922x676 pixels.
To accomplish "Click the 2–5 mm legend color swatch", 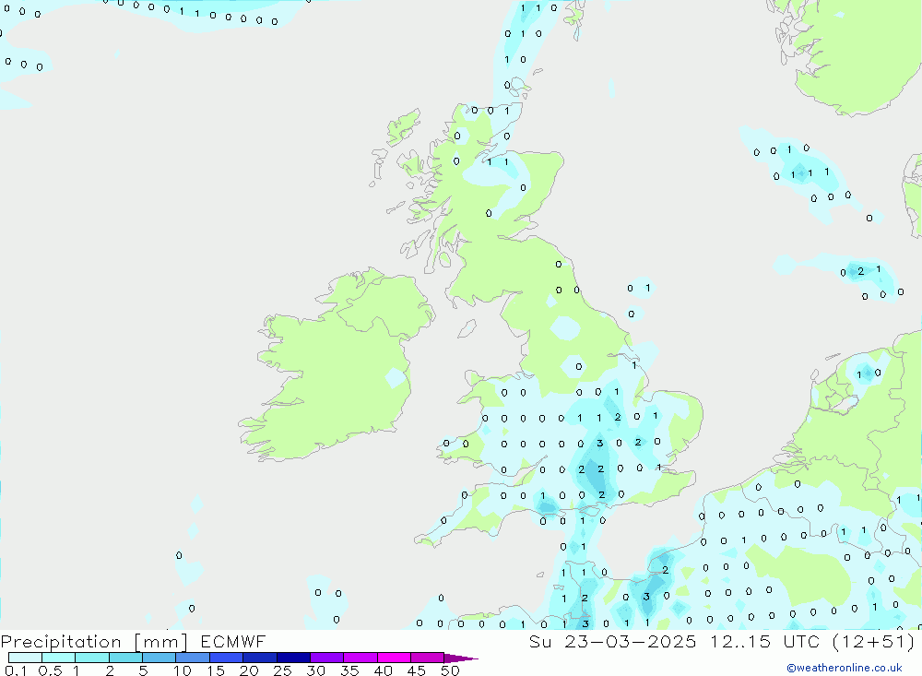I will [x=125, y=658].
